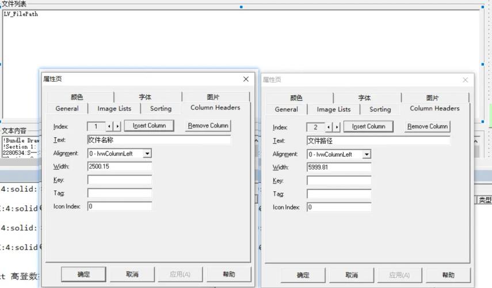492x288 pixels.
Task: Click 帮助 button in the right dialog
Action: [x=448, y=275]
